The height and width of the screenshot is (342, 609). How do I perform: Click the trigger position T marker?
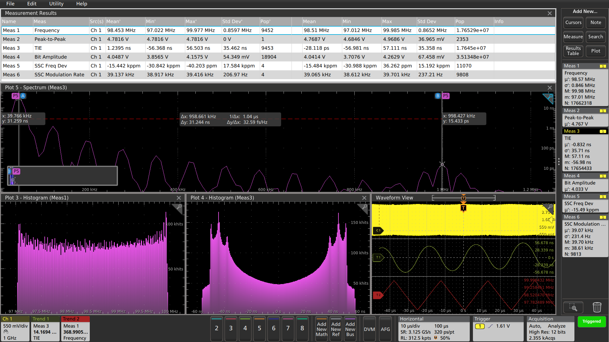coord(463,208)
